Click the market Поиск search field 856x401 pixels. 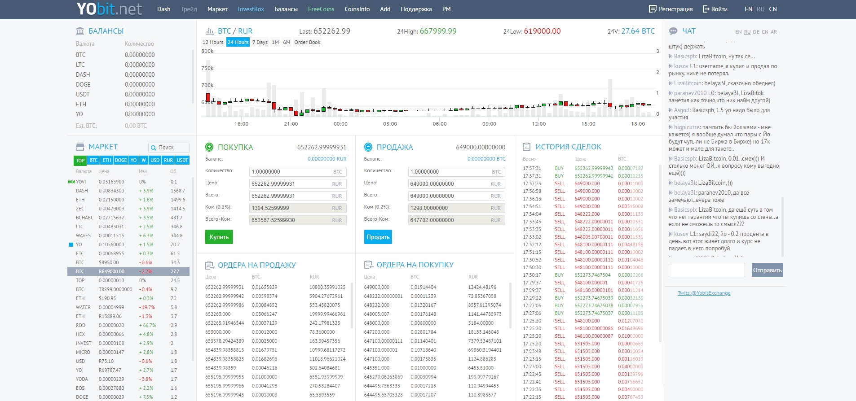click(169, 148)
